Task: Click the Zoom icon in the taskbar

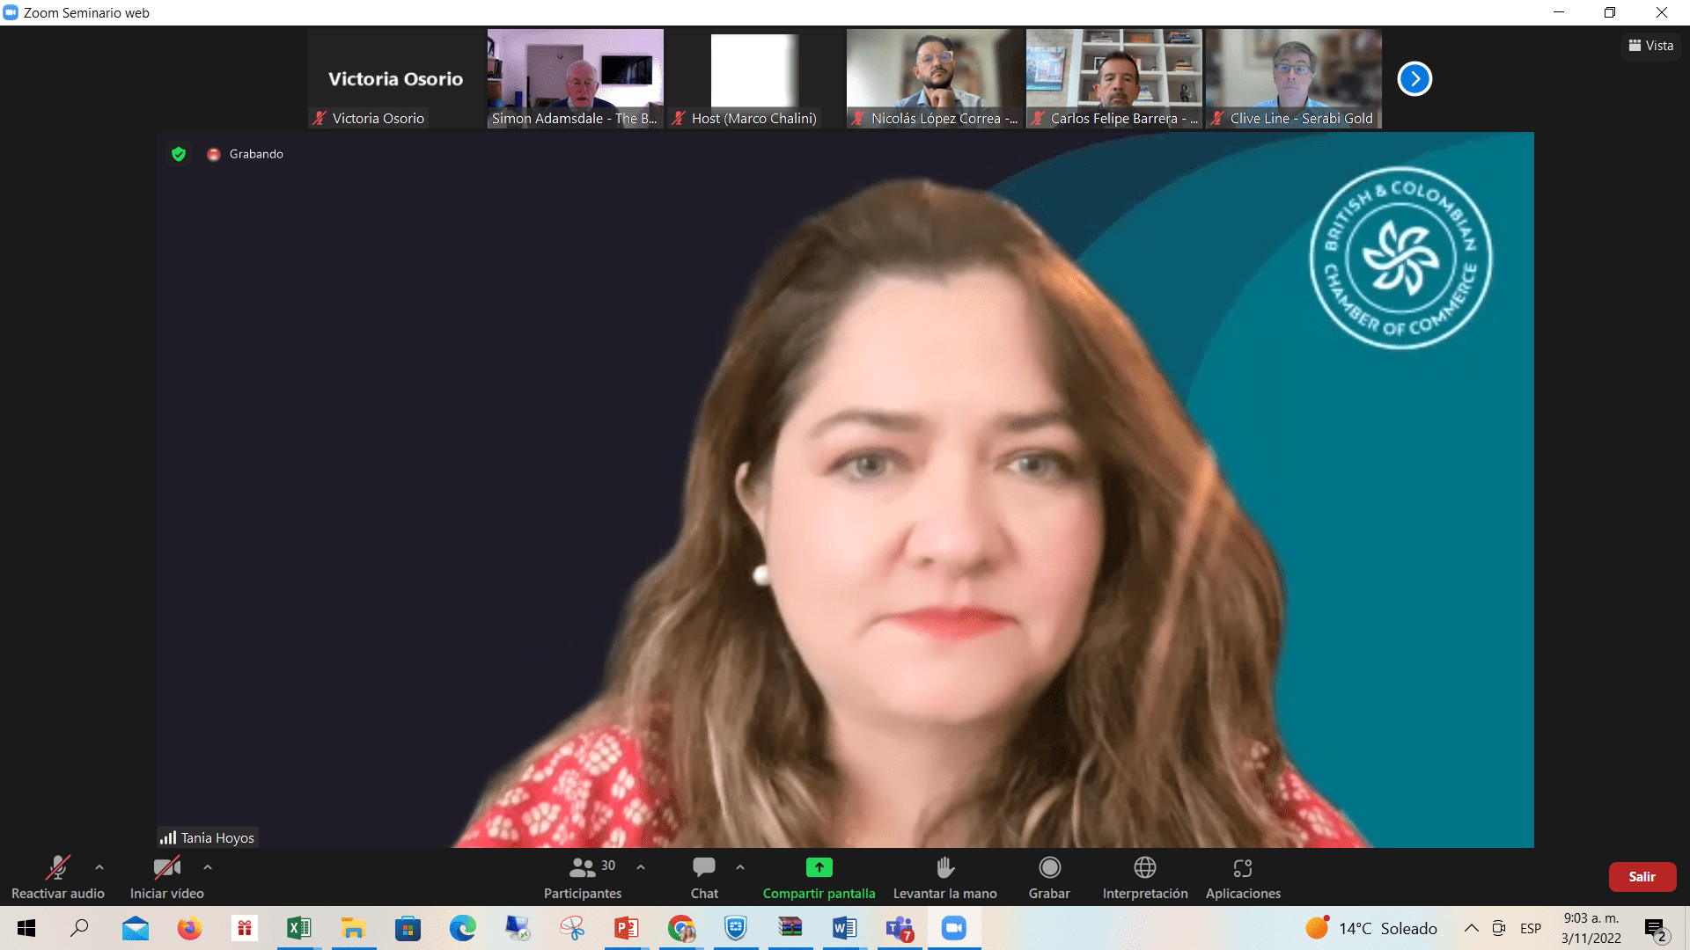Action: [953, 928]
